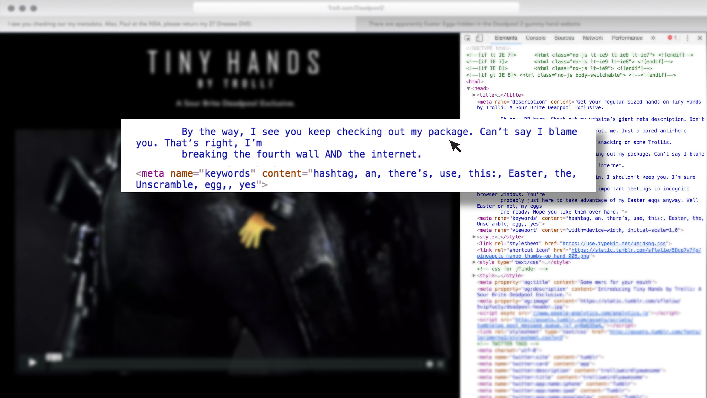Collapse the head element node

(469, 89)
